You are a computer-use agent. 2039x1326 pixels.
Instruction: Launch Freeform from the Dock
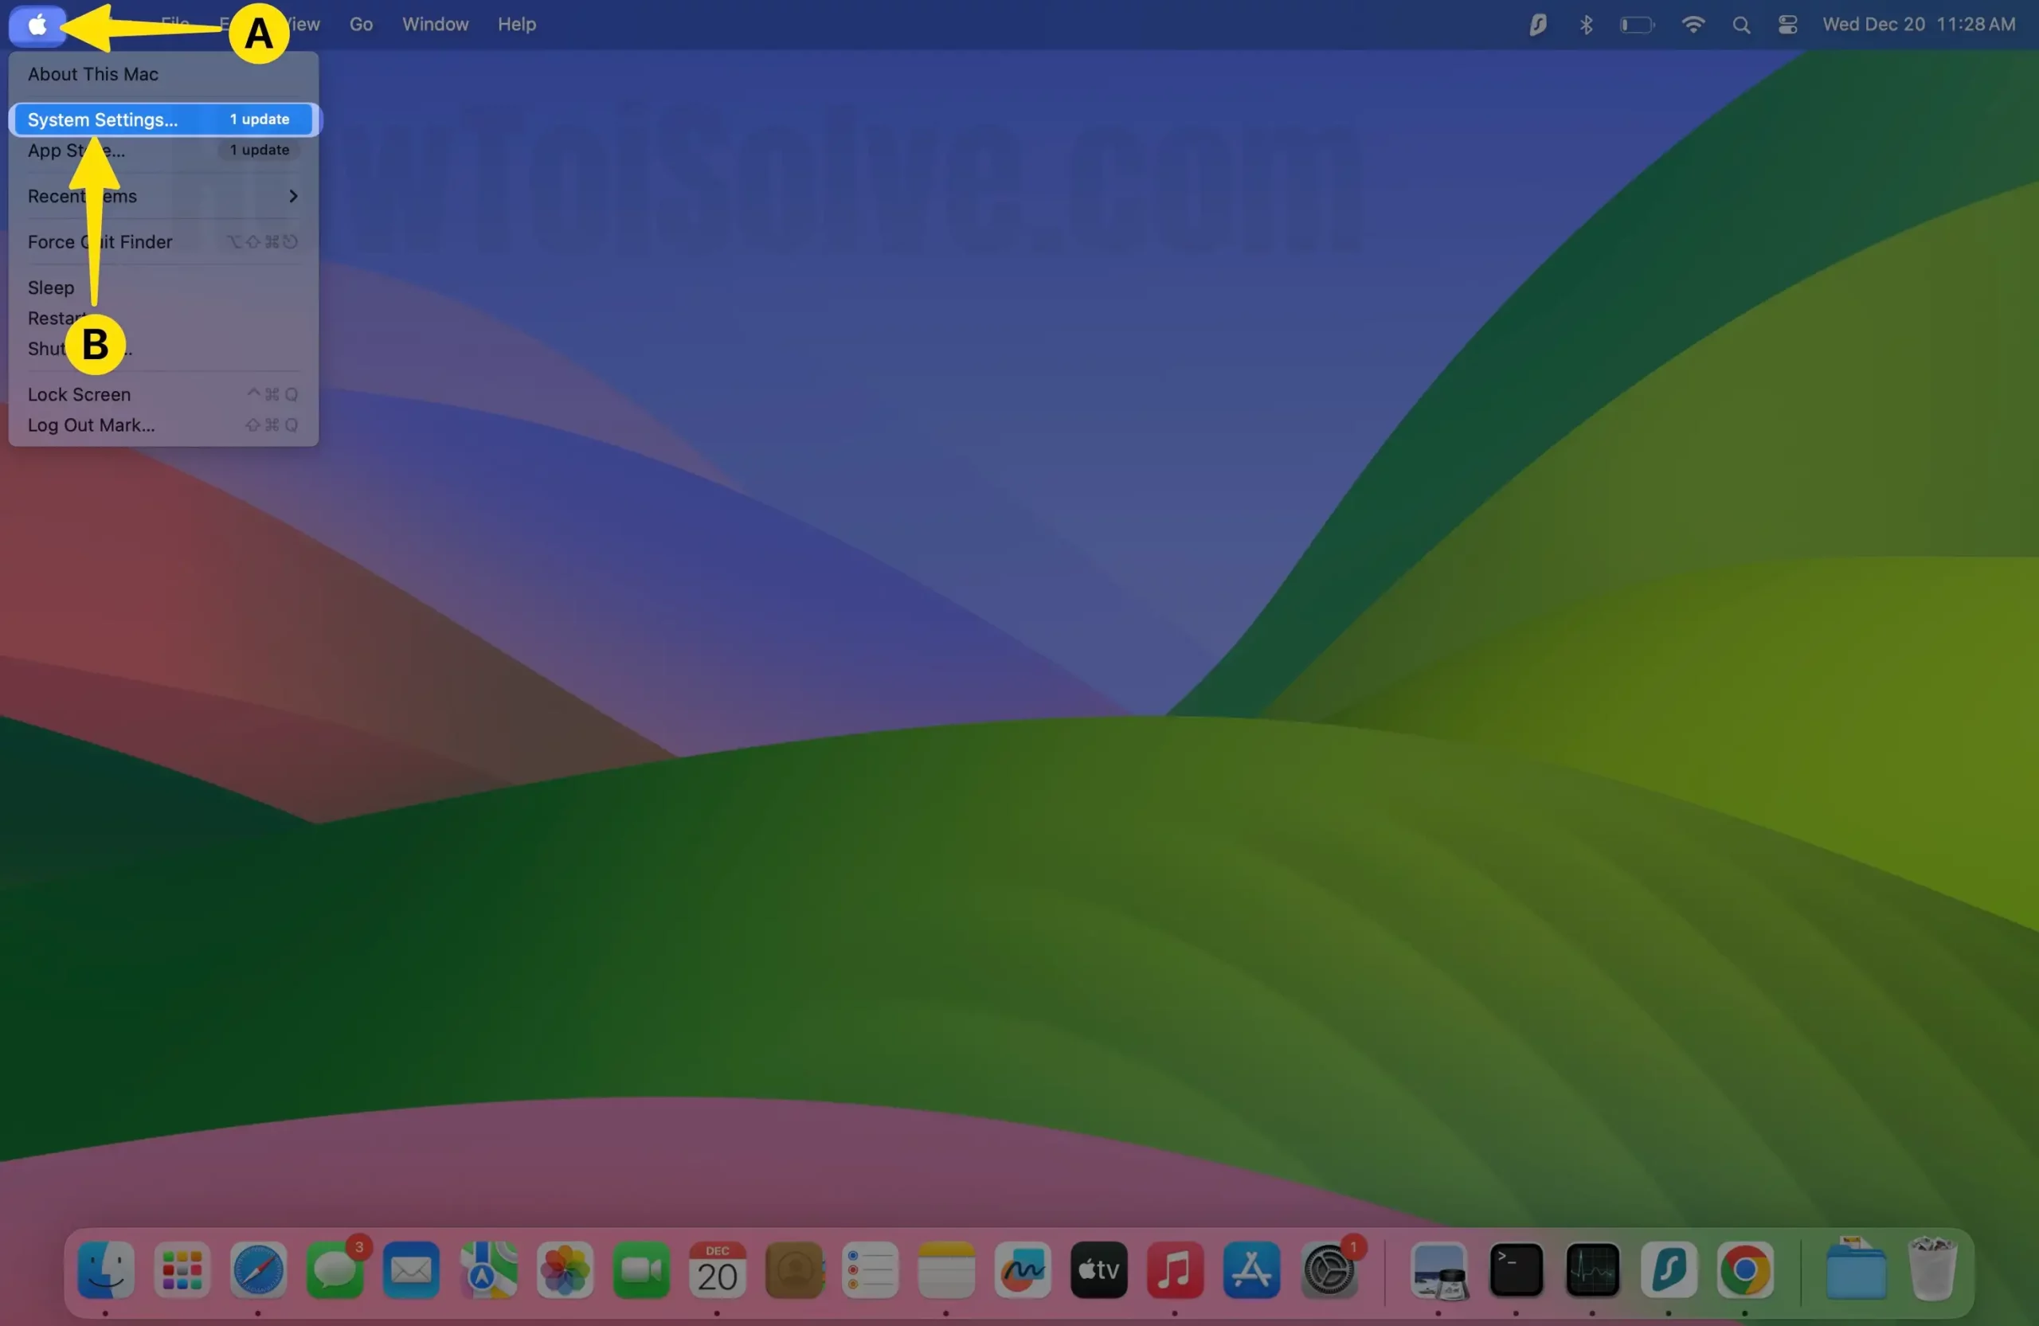click(x=1023, y=1269)
